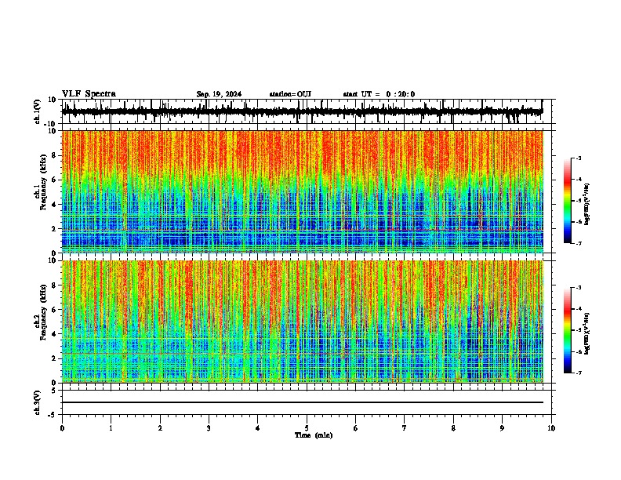This screenshot has width=621, height=480.
Task: Click time axis tick label "4"
Action: click(x=257, y=428)
